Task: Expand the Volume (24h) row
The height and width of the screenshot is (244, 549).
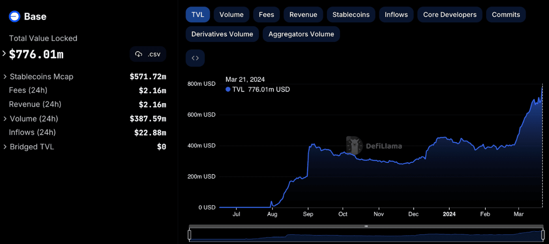Action: point(5,119)
